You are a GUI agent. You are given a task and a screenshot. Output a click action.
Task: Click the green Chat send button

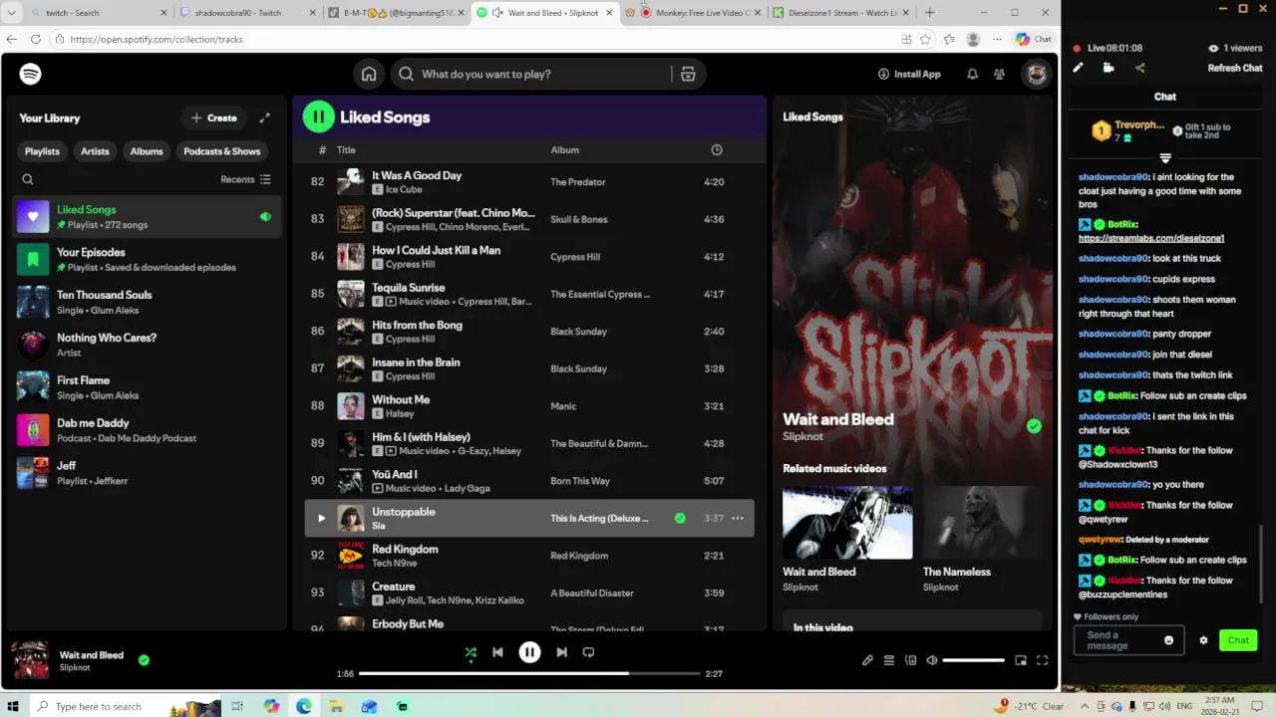tap(1238, 640)
